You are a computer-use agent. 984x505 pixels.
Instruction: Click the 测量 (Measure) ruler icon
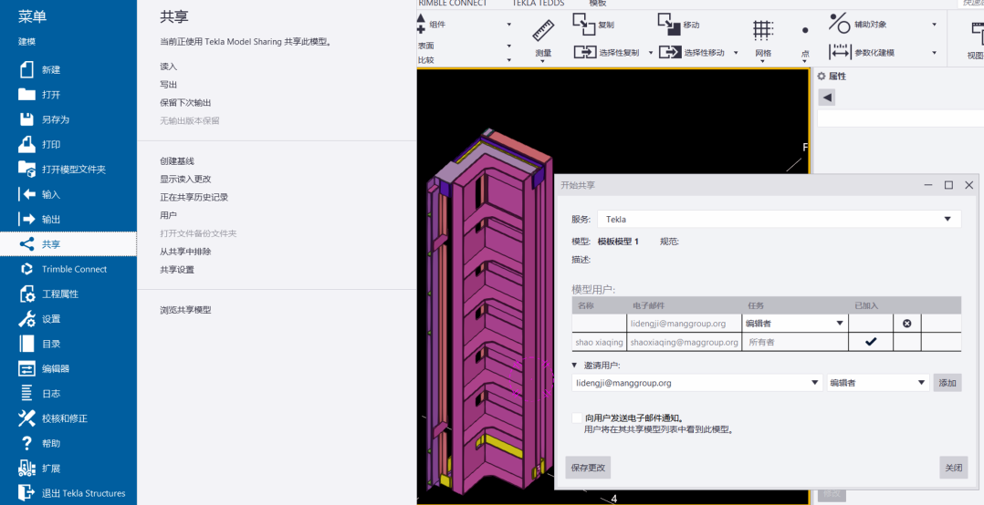click(543, 32)
